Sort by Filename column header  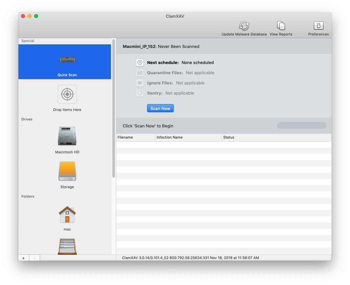[x=135, y=137]
